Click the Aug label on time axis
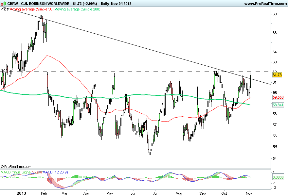This screenshot has height=196, width=288. [x=179, y=193]
